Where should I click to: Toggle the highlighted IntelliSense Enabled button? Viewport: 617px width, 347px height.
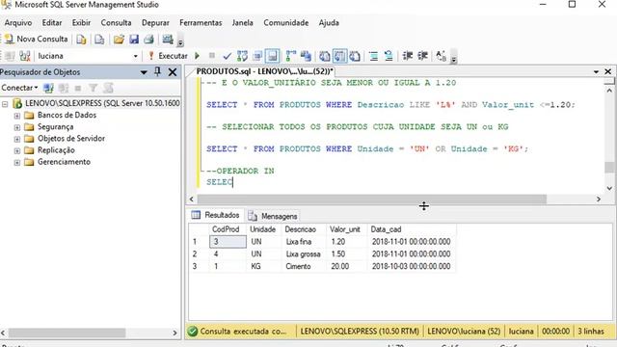point(272,56)
